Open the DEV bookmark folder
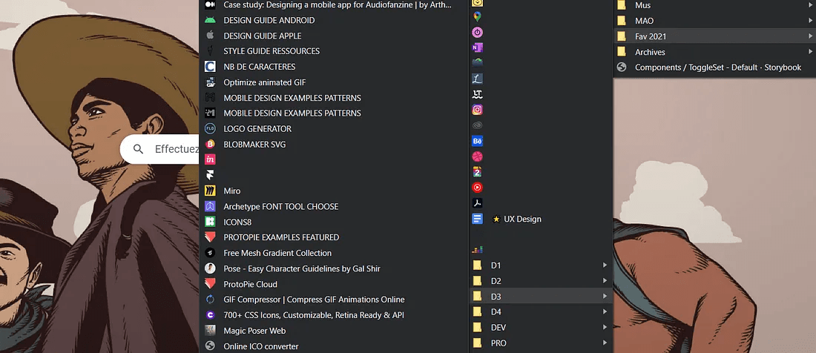 coord(542,328)
